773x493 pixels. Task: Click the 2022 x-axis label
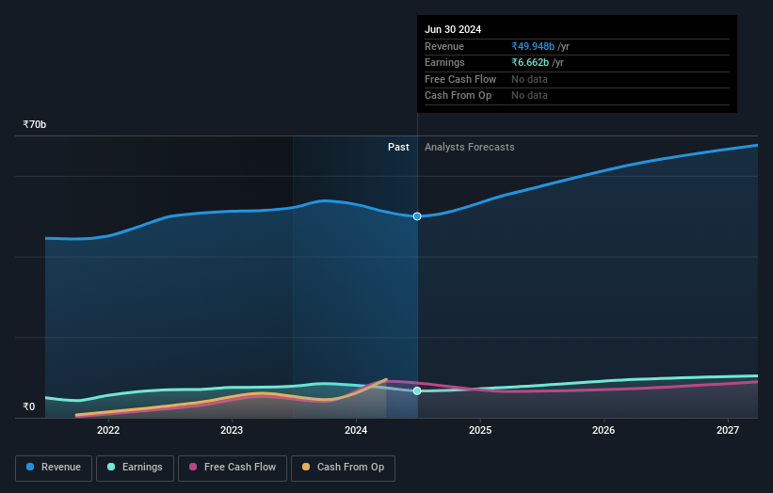108,431
